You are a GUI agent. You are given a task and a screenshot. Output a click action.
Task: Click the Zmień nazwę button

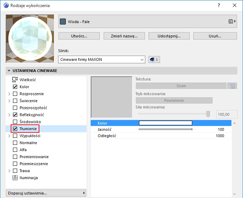(124, 36)
